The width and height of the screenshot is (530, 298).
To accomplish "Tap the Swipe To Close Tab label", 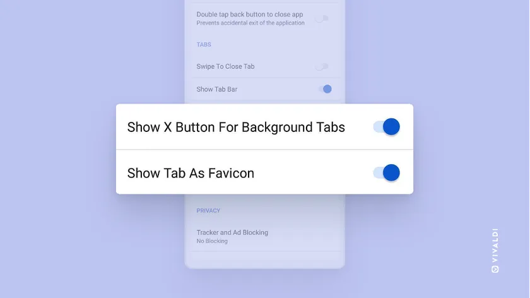I will [x=225, y=67].
